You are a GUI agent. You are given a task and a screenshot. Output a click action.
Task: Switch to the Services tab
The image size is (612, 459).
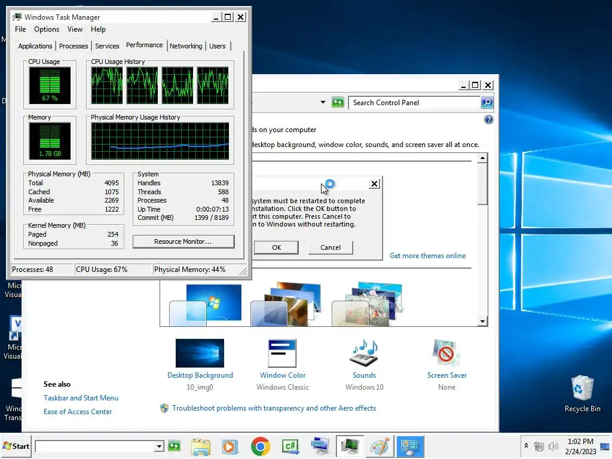click(x=107, y=46)
